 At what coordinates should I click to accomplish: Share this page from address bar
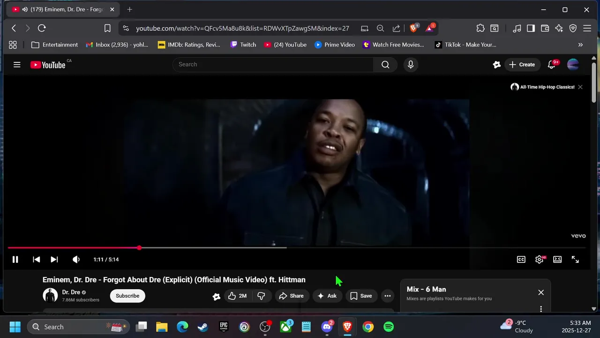(396, 28)
